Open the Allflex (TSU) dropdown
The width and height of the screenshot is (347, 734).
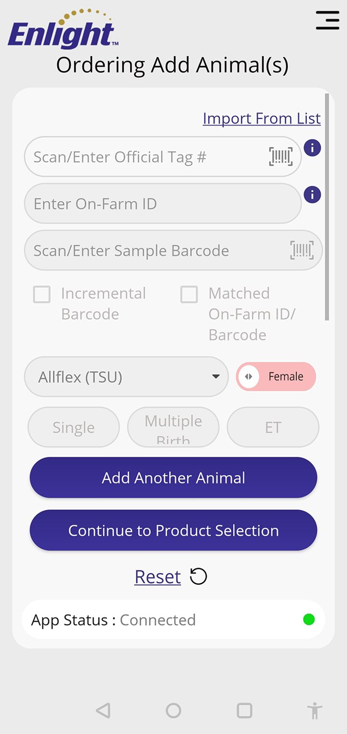coord(126,377)
